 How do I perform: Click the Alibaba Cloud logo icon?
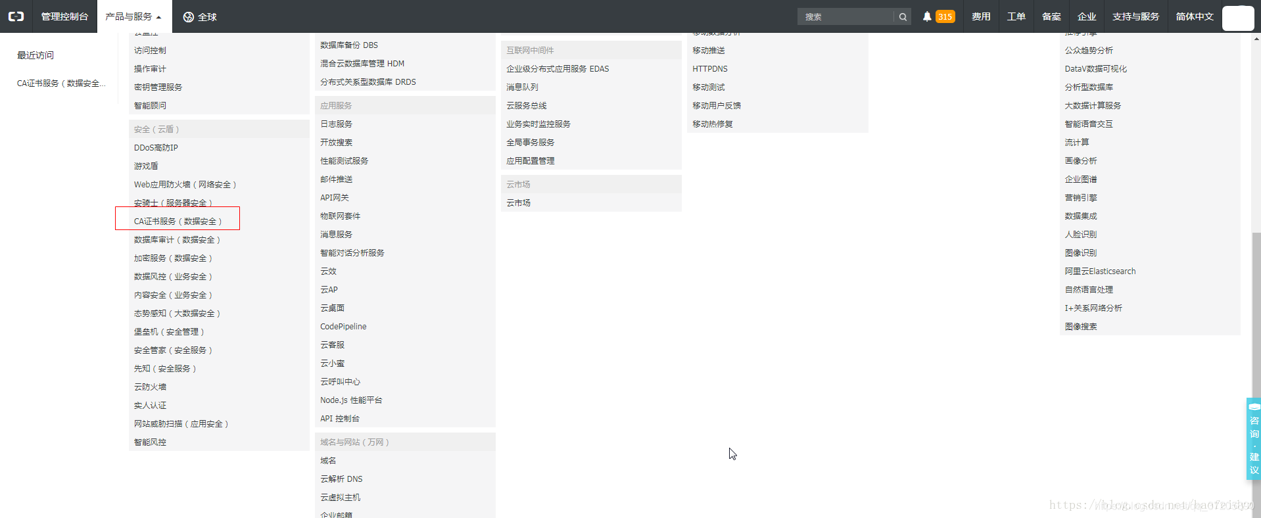coord(16,16)
